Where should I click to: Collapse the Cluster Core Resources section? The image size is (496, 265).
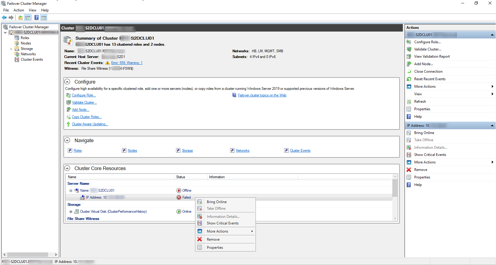pos(67,168)
